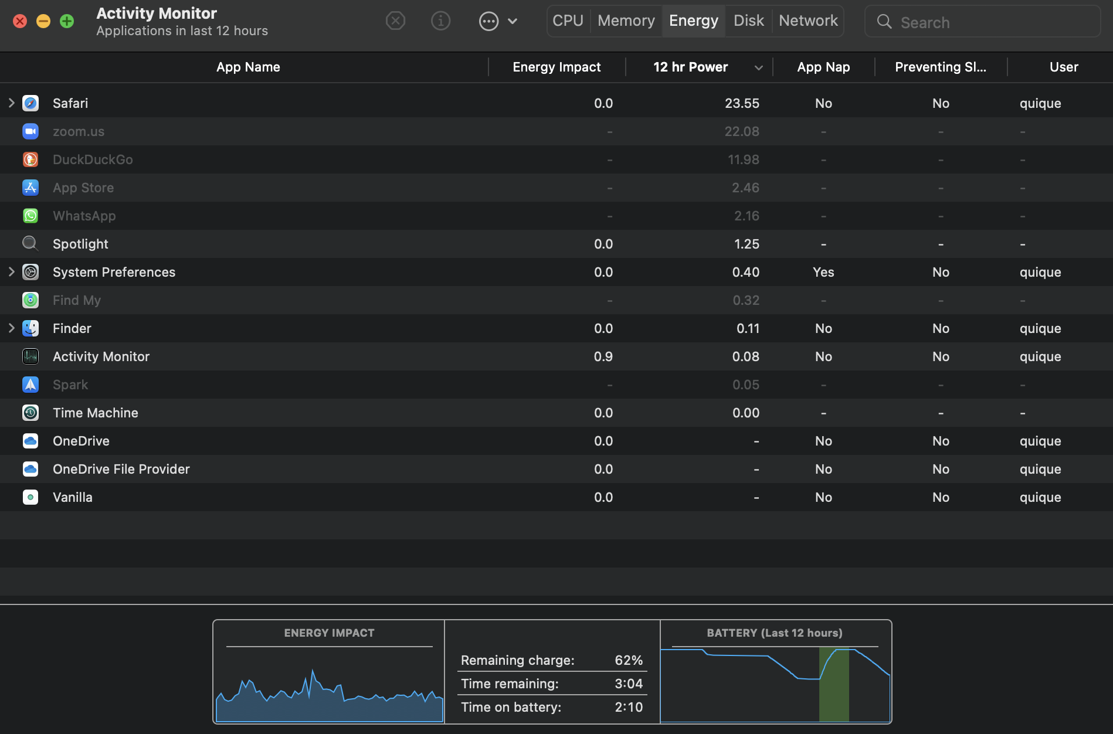
Task: Click the Activity Monitor app icon
Action: [x=30, y=356]
